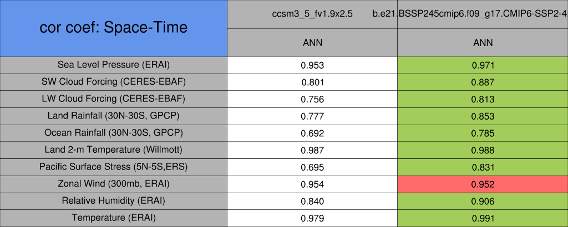This screenshot has height=227, width=568.
Task: Open the Sea Level Pressure (ERAI) row
Action: point(113,65)
